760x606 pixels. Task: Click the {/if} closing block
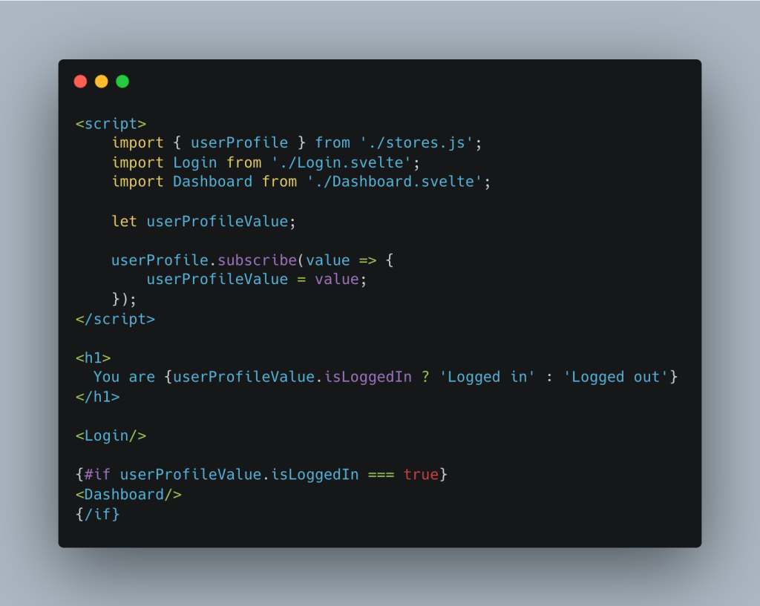coord(97,514)
